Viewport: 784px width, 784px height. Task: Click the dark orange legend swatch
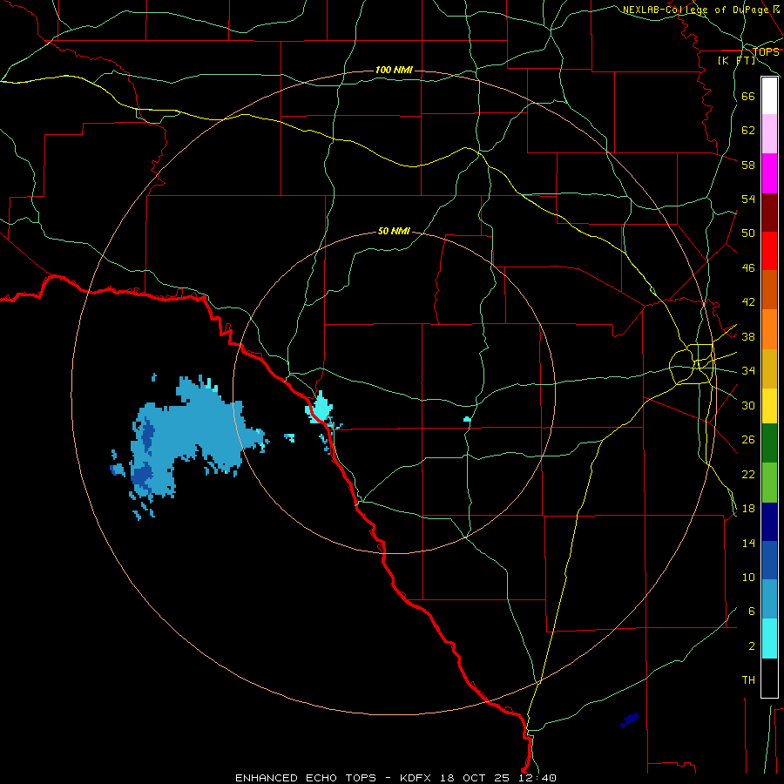(x=769, y=289)
